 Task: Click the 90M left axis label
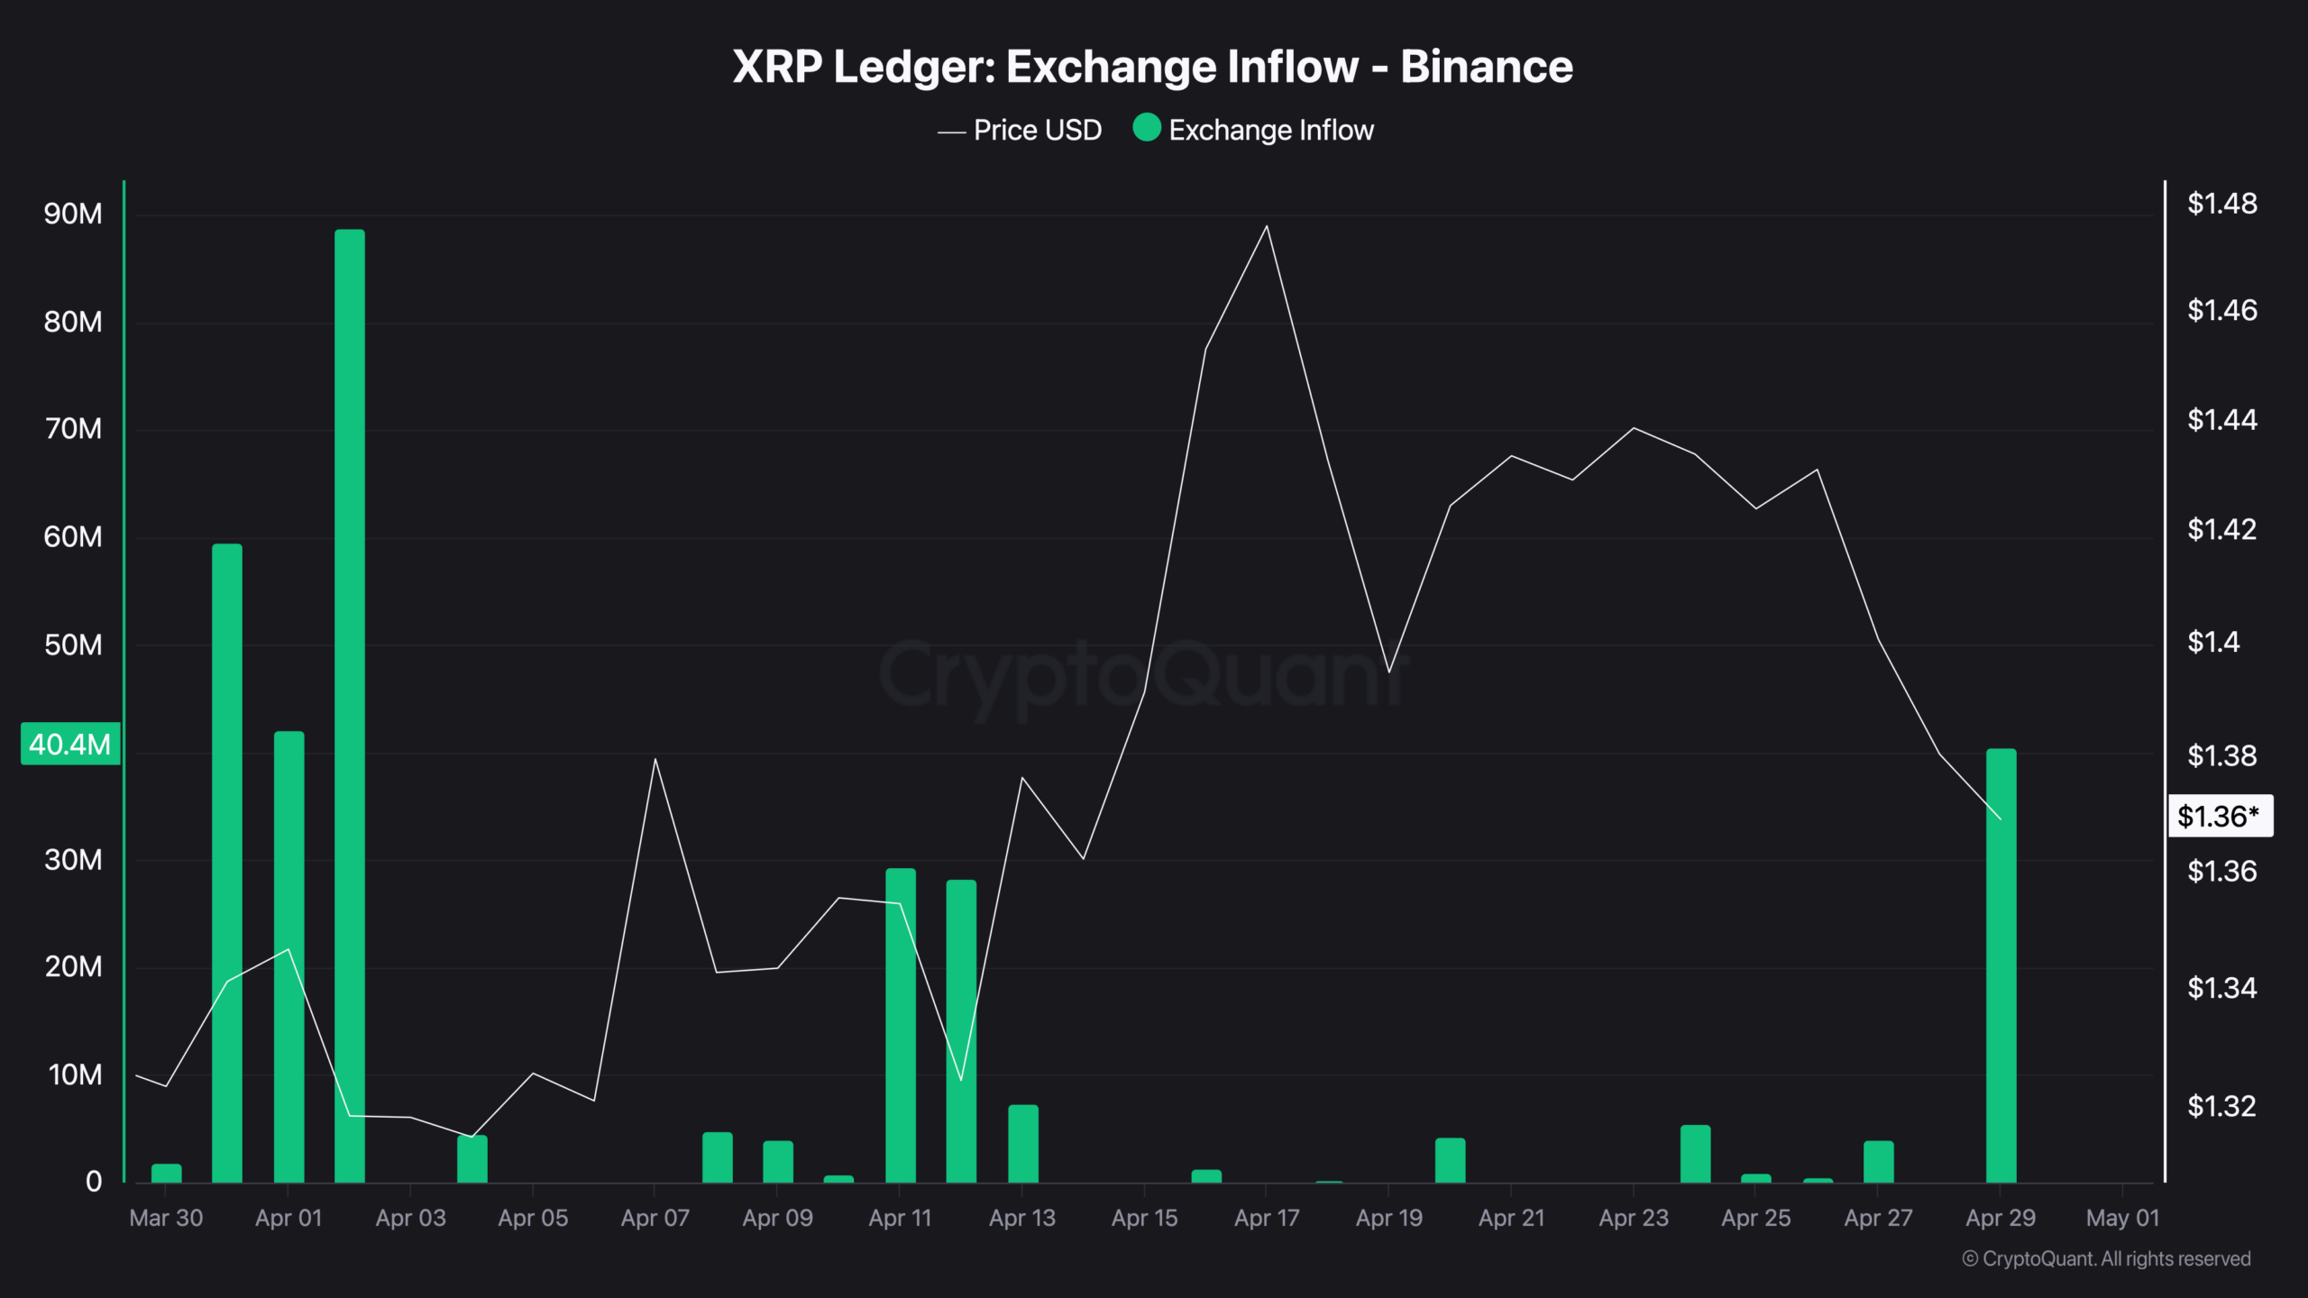pyautogui.click(x=73, y=214)
